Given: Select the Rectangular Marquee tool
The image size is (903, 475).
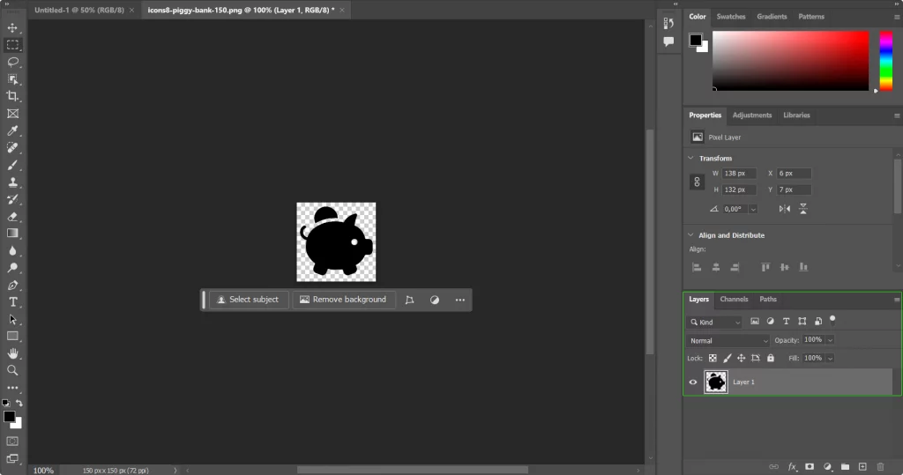Looking at the screenshot, I should click(x=12, y=45).
